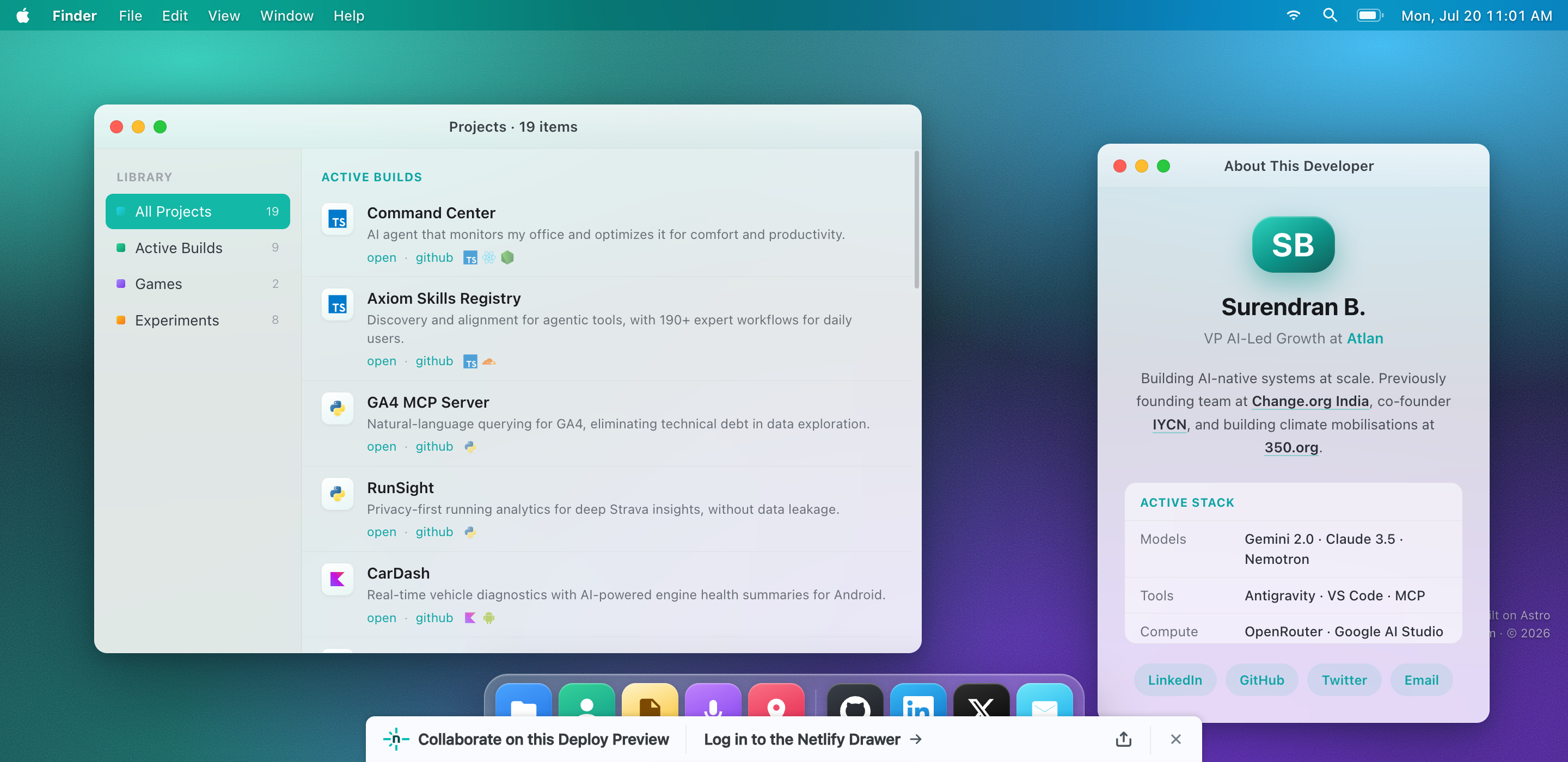The width and height of the screenshot is (1568, 762).
Task: Open the Edit menu
Action: click(x=175, y=16)
